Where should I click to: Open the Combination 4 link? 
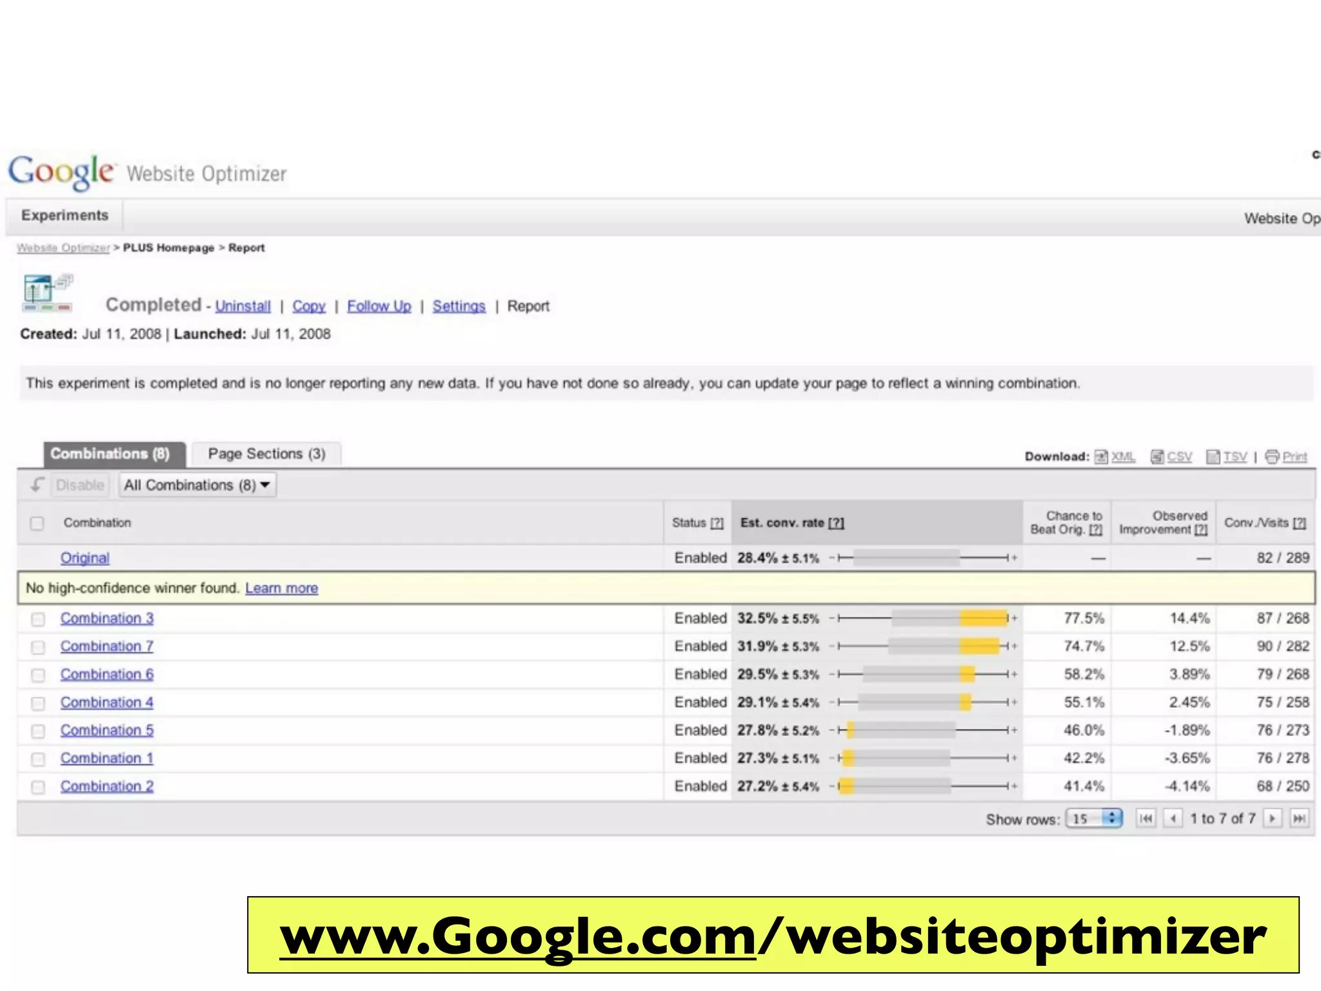click(107, 702)
